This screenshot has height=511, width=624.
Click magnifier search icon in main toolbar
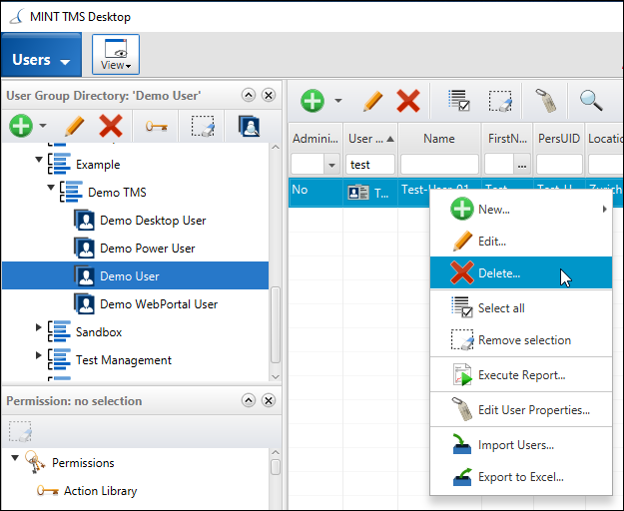[591, 101]
